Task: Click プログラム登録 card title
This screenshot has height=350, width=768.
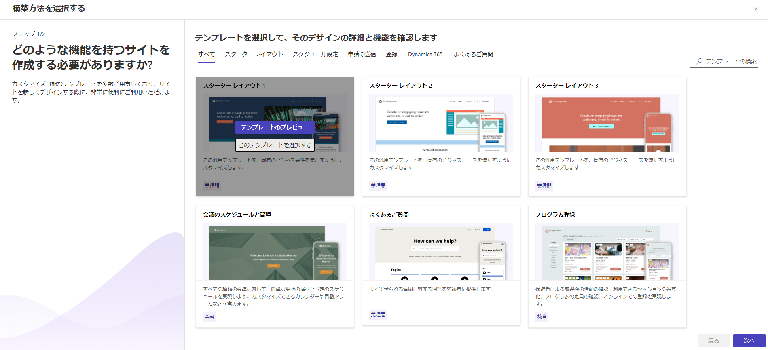Action: click(555, 215)
